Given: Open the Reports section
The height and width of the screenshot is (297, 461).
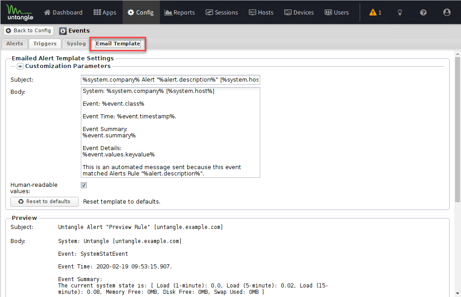Looking at the screenshot, I should [180, 12].
